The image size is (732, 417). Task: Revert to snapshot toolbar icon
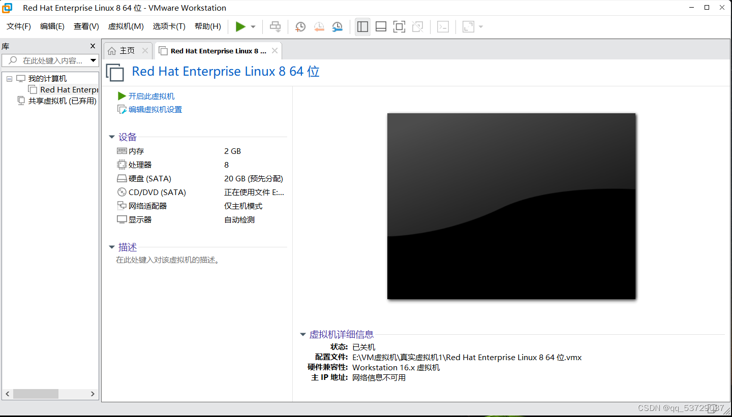pos(319,26)
